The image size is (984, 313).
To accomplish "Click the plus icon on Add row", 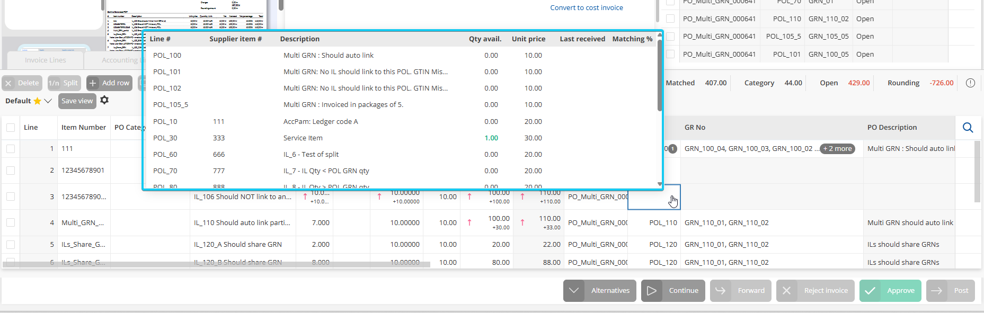I will pos(93,83).
